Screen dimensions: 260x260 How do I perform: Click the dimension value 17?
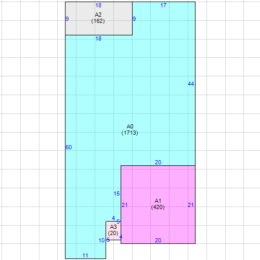coord(163,6)
